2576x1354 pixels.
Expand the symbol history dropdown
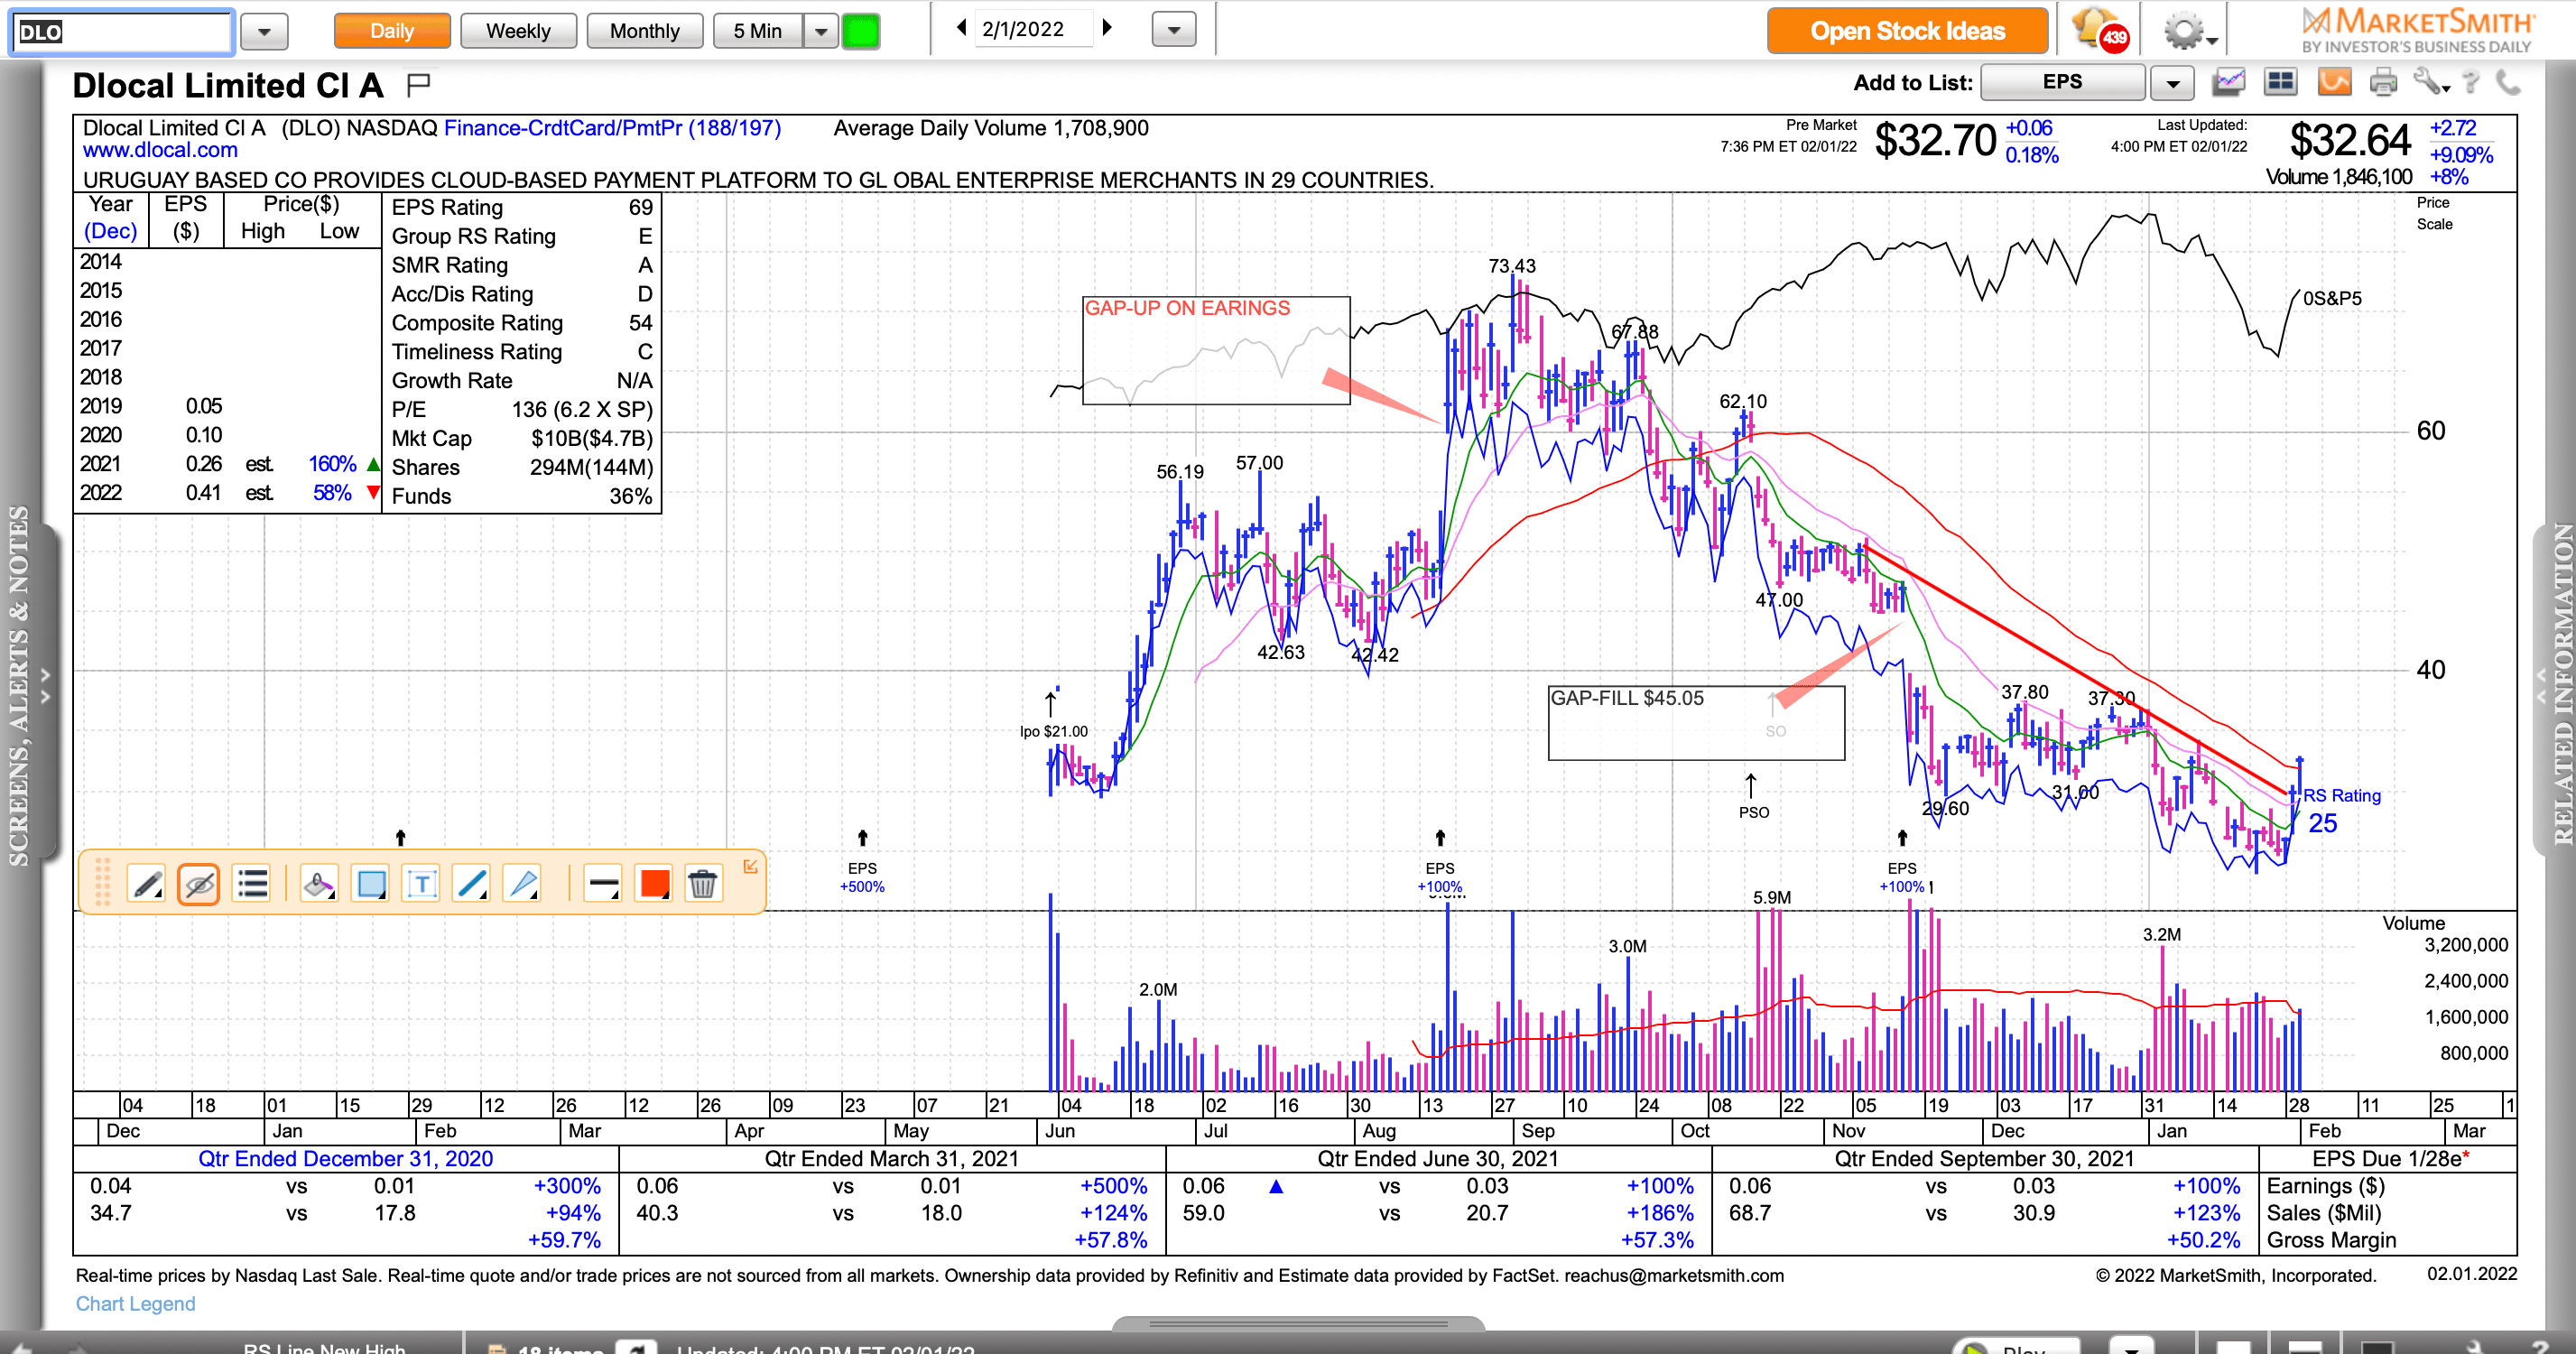[x=264, y=31]
